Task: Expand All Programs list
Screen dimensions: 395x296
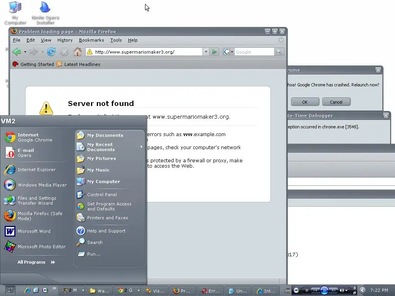Action: pyautogui.click(x=36, y=262)
